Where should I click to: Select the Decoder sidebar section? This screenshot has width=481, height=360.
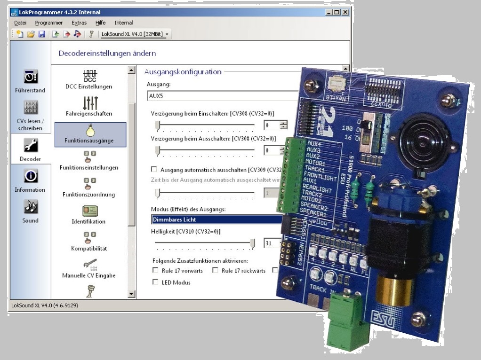click(31, 149)
